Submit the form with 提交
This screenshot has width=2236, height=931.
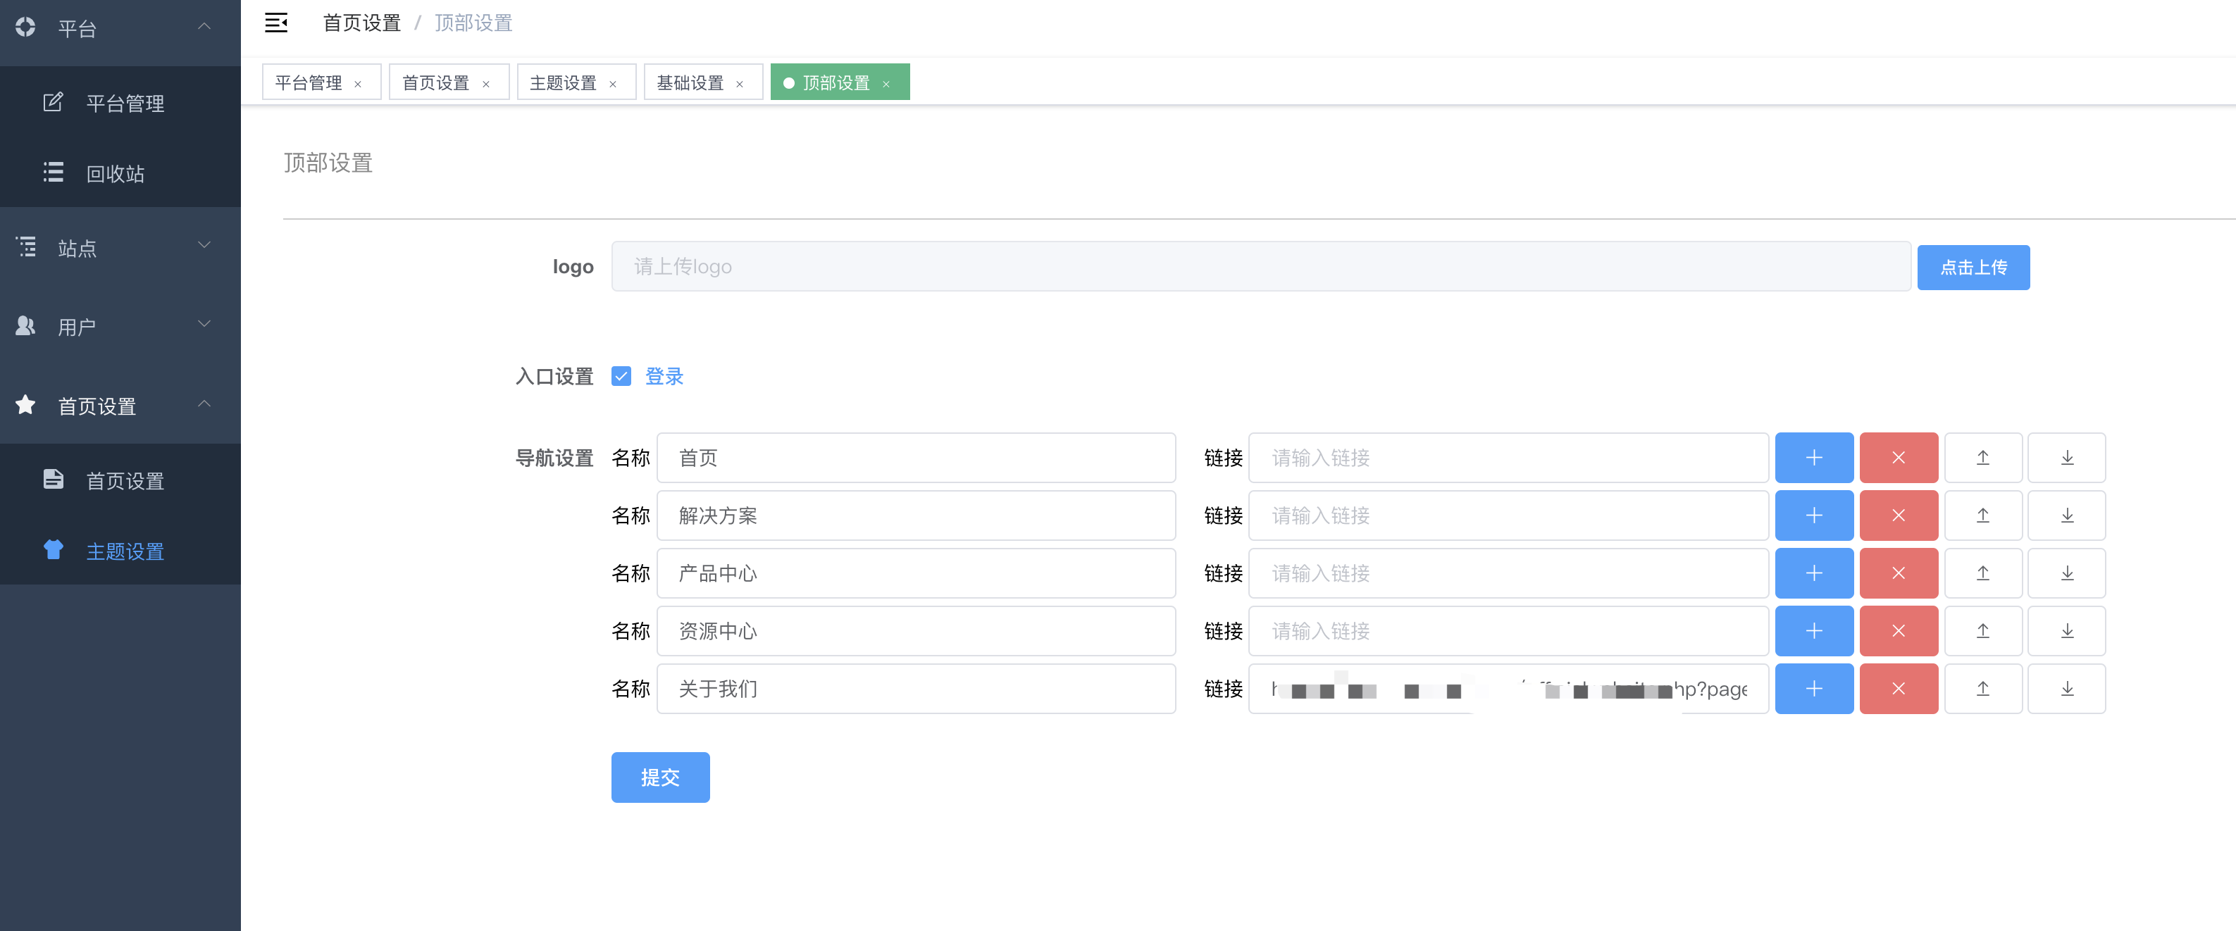click(x=659, y=777)
